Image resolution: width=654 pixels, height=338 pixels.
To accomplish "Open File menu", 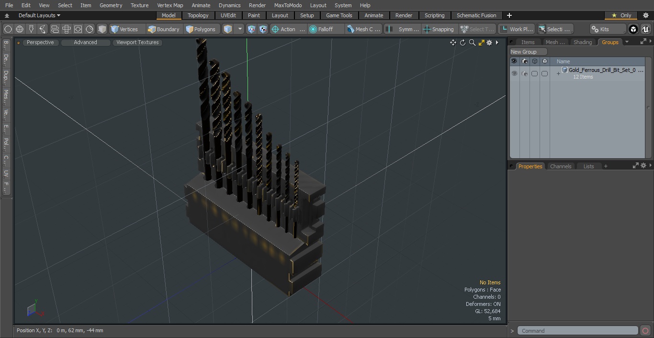I will pos(9,5).
